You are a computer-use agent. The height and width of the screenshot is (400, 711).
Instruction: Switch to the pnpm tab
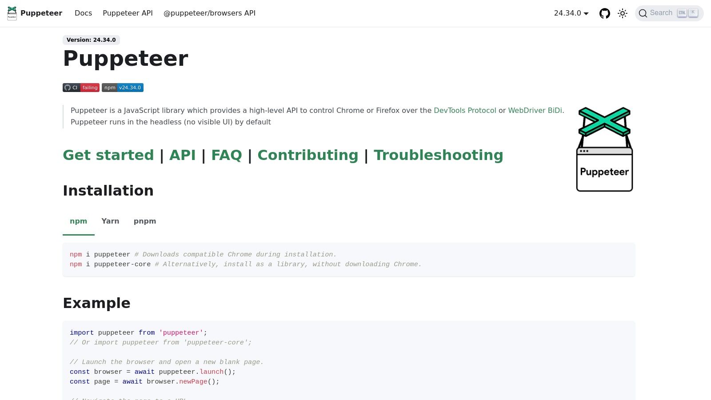[x=145, y=221]
